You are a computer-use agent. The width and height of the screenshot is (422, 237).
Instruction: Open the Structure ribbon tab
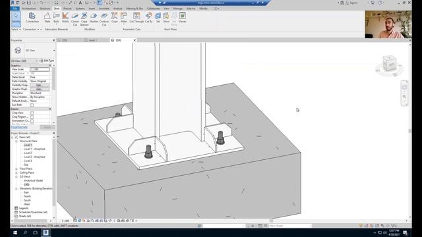45,9
